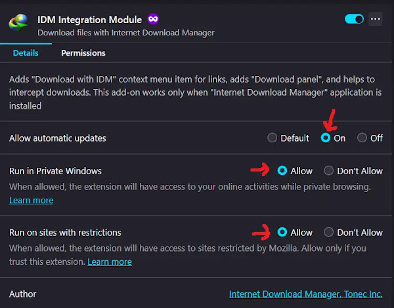Choose Allow for Run in Private Windows

click(282, 170)
